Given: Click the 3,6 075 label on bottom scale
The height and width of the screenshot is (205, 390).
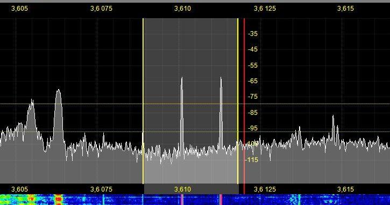Looking at the screenshot, I should coord(101,189).
